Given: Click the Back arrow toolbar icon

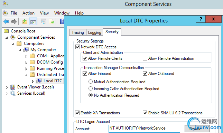Looking at the screenshot, I should (6, 22).
